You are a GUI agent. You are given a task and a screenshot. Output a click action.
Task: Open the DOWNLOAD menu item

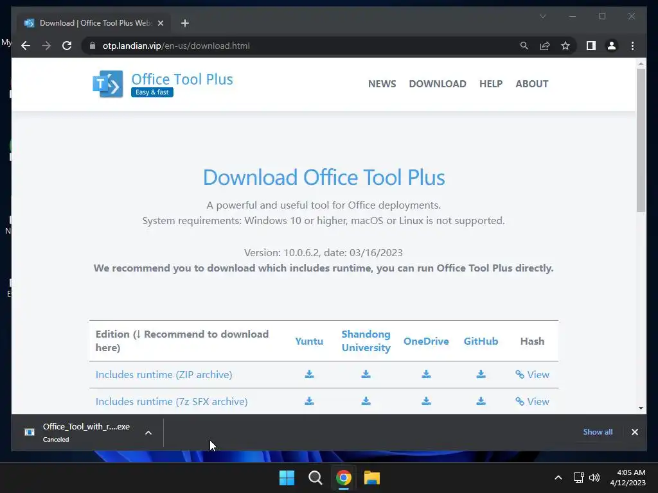coord(438,84)
